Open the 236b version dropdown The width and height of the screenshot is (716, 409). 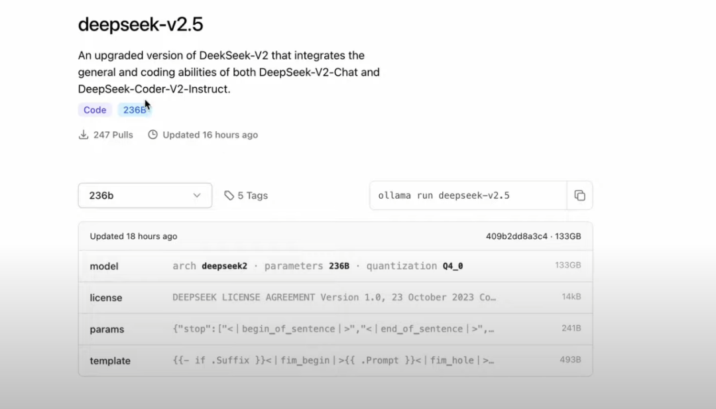145,195
